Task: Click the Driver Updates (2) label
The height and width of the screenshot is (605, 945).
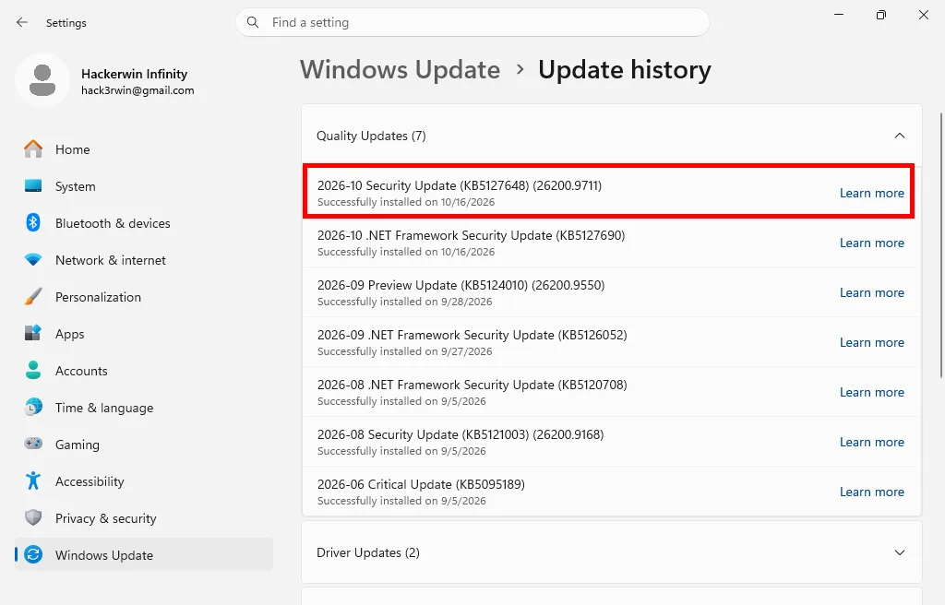Action: pos(367,552)
